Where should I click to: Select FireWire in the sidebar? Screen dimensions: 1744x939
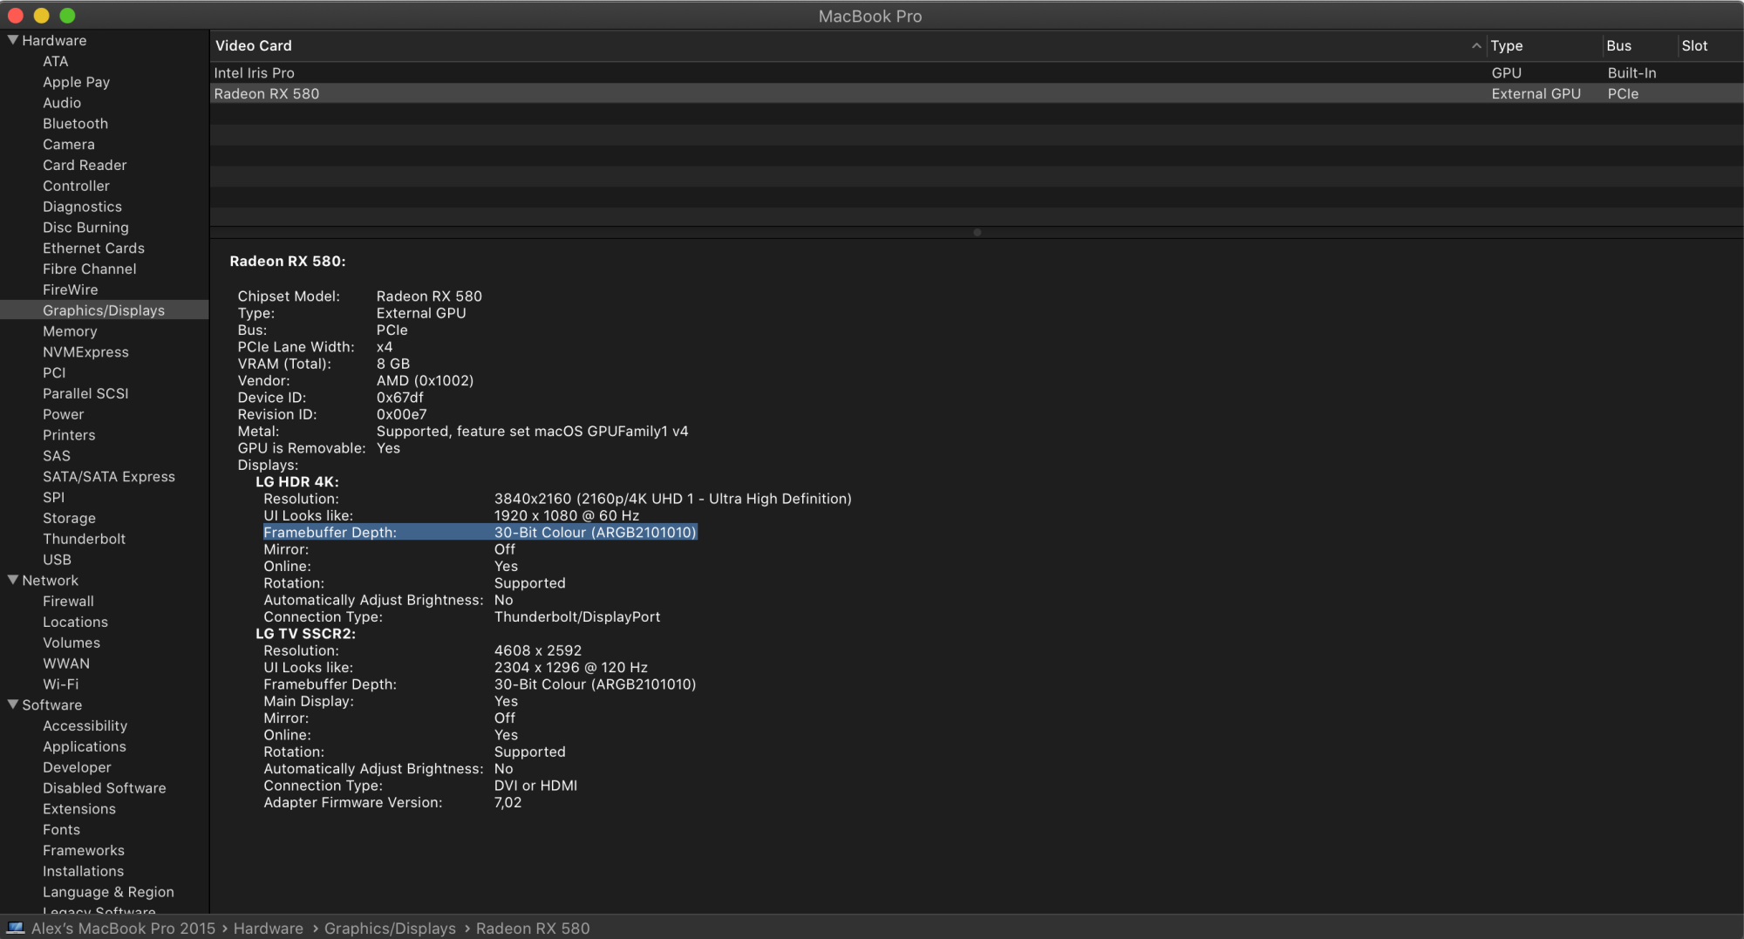[71, 289]
